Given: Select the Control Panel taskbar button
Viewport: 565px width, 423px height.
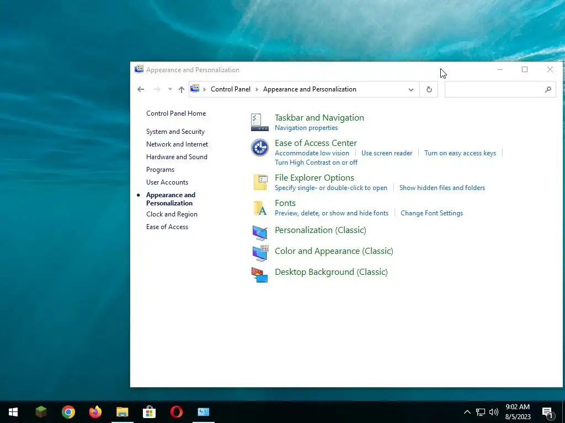Looking at the screenshot, I should coord(204,412).
